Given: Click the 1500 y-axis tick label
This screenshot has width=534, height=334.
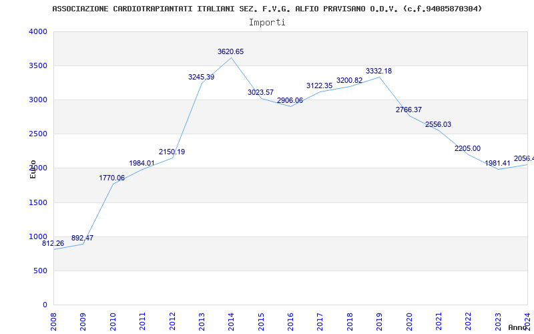Looking at the screenshot, I should click(39, 203).
